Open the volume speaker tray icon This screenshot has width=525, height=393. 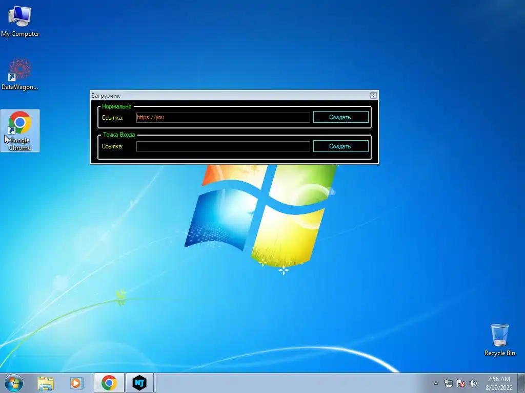click(x=473, y=383)
